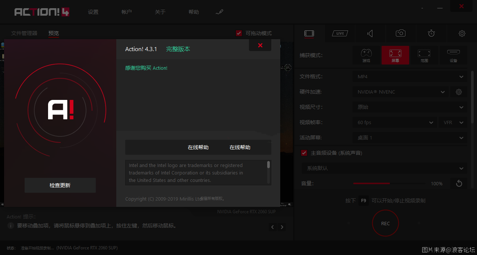Switch to the LIVE streaming tab
Screen dimensions: 477x255
[340, 34]
